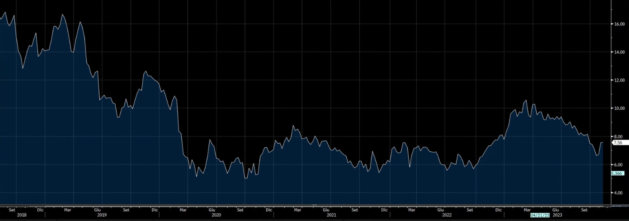This screenshot has width=629, height=221.
Task: Click the 2022 year label
Action: [x=447, y=215]
